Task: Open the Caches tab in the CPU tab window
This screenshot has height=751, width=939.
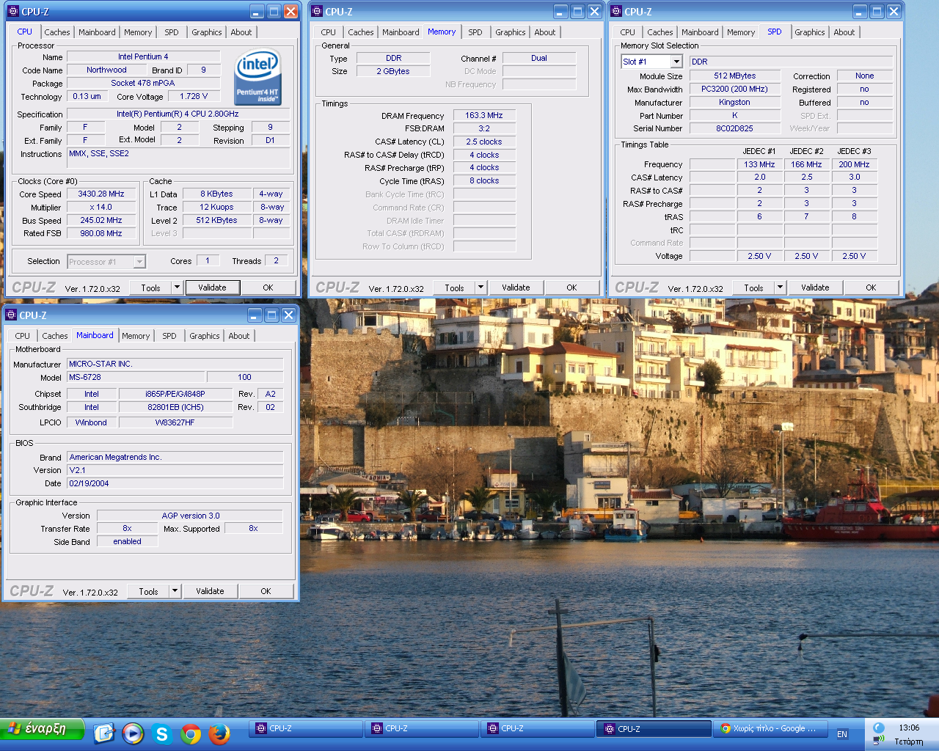Action: point(57,32)
